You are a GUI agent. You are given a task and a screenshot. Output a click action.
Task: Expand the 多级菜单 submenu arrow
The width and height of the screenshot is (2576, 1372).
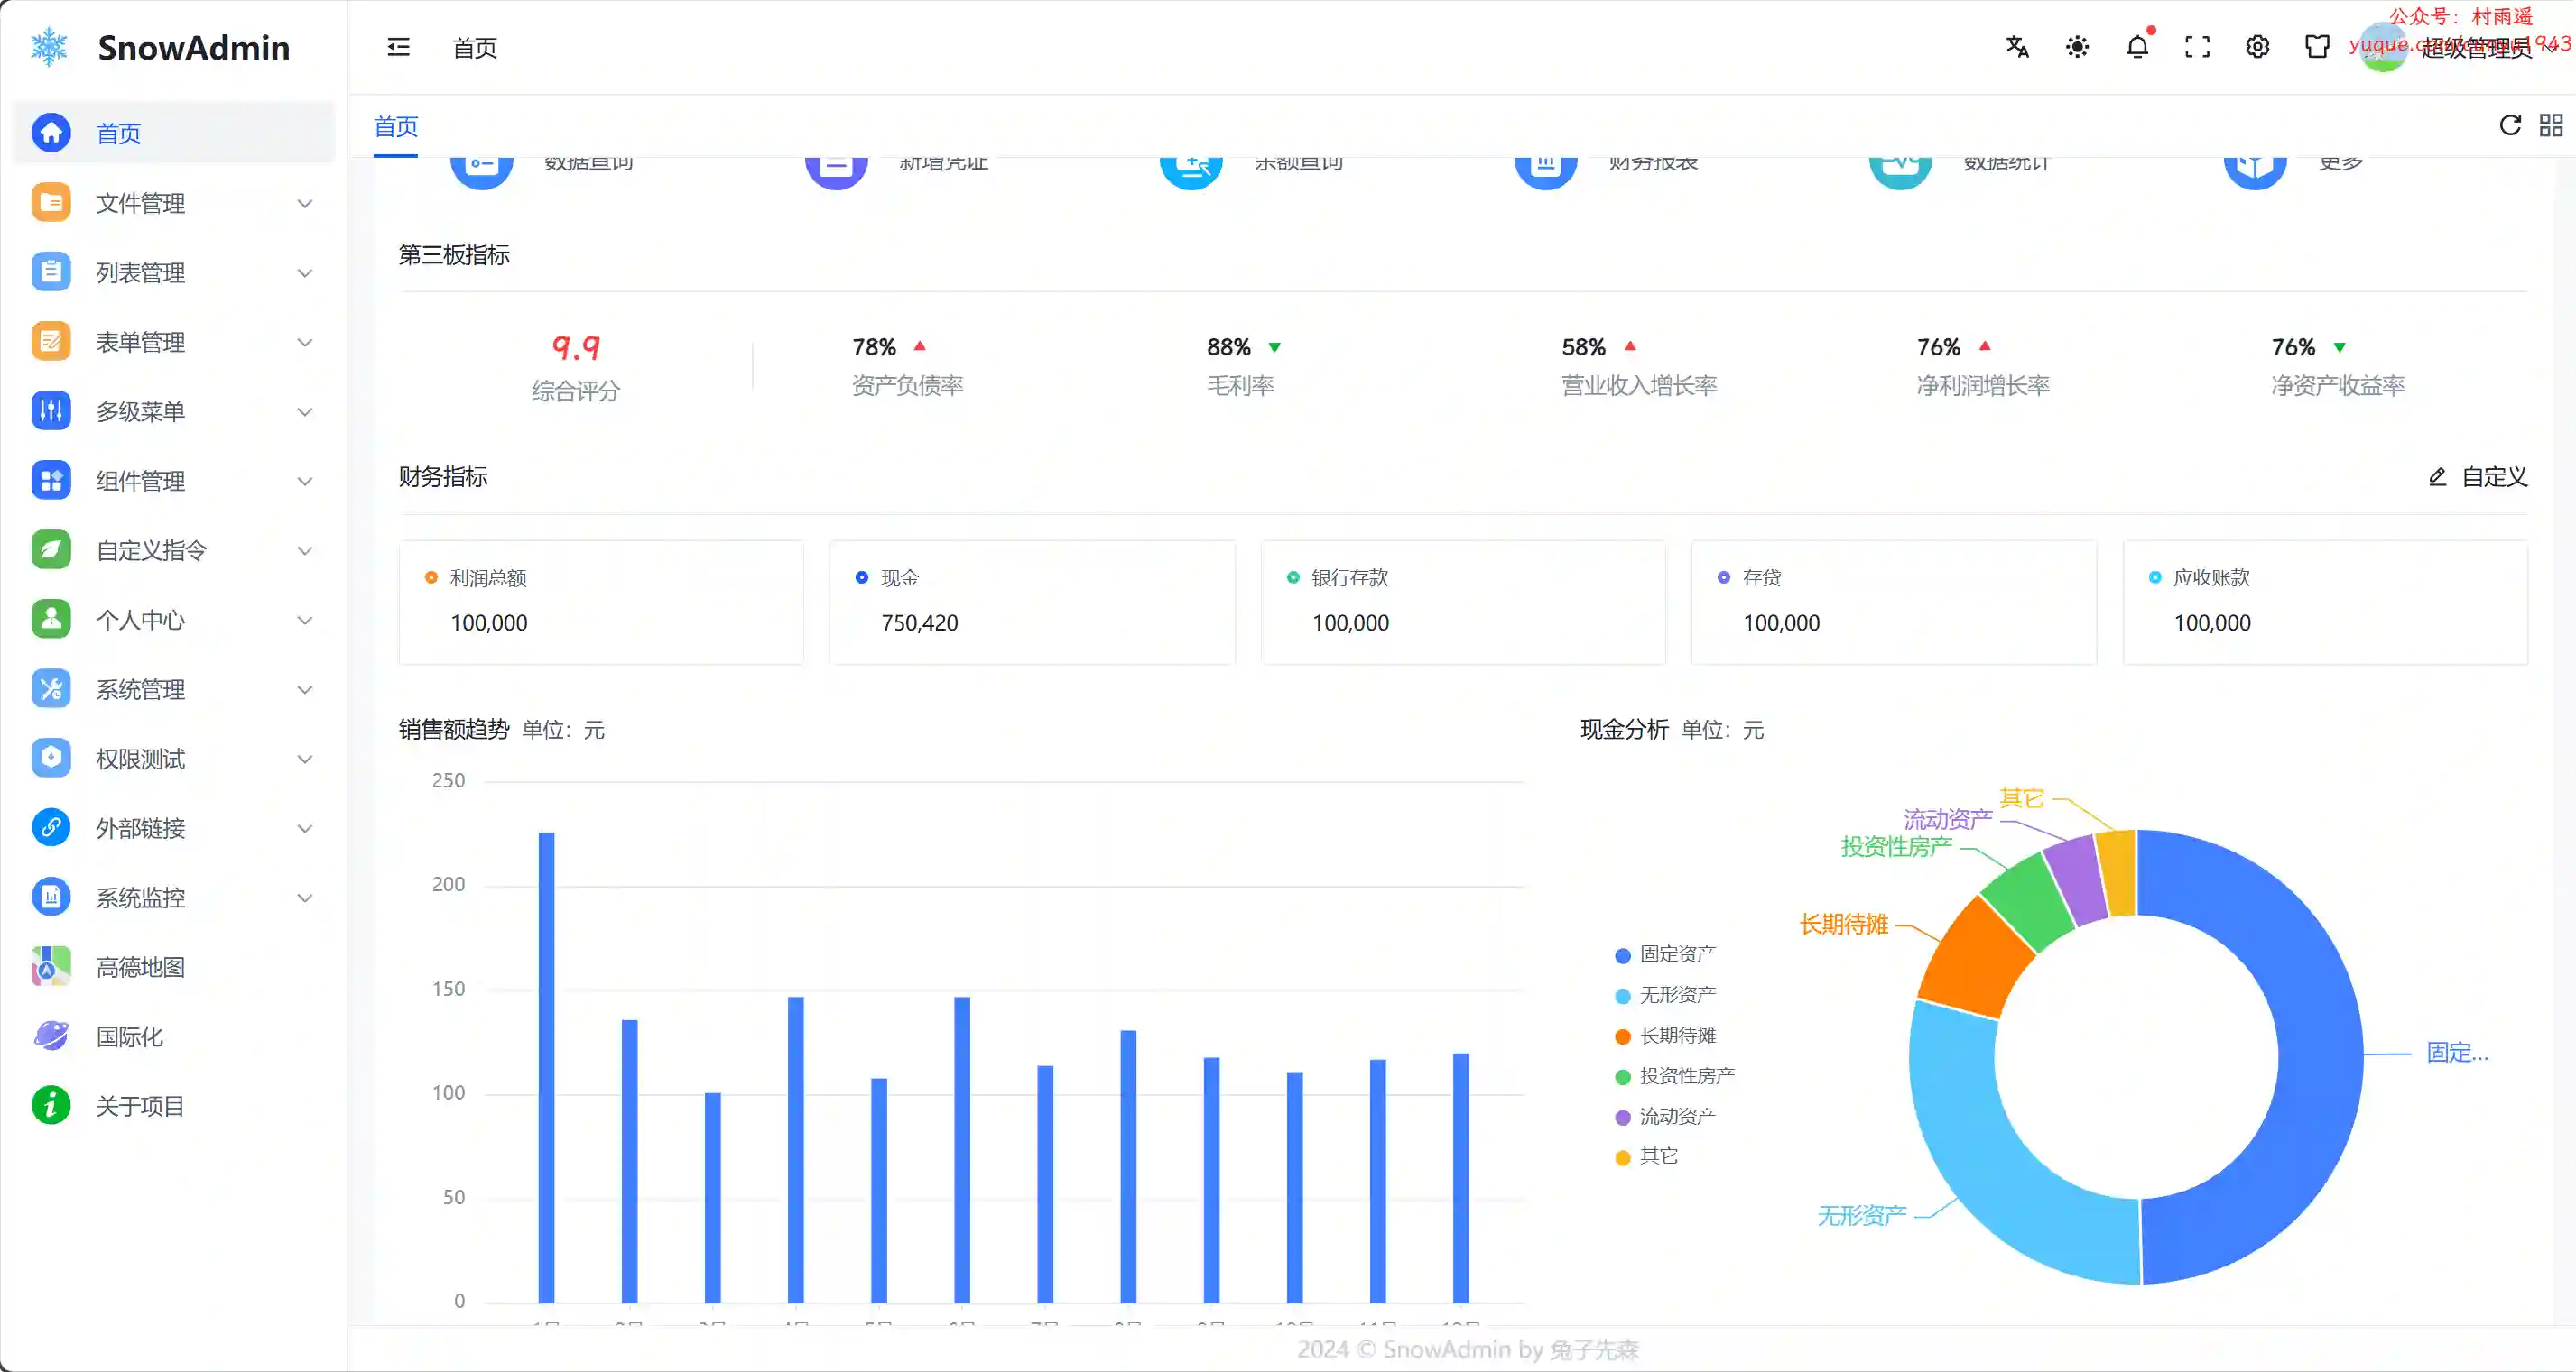point(305,411)
